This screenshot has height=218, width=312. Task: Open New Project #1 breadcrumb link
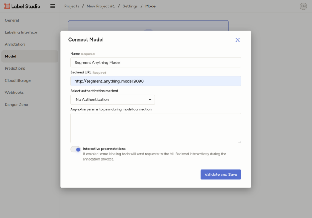101,6
